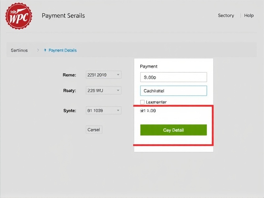The image size is (264, 198).
Task: Click the small icon before Payment Details
Action: coord(45,50)
